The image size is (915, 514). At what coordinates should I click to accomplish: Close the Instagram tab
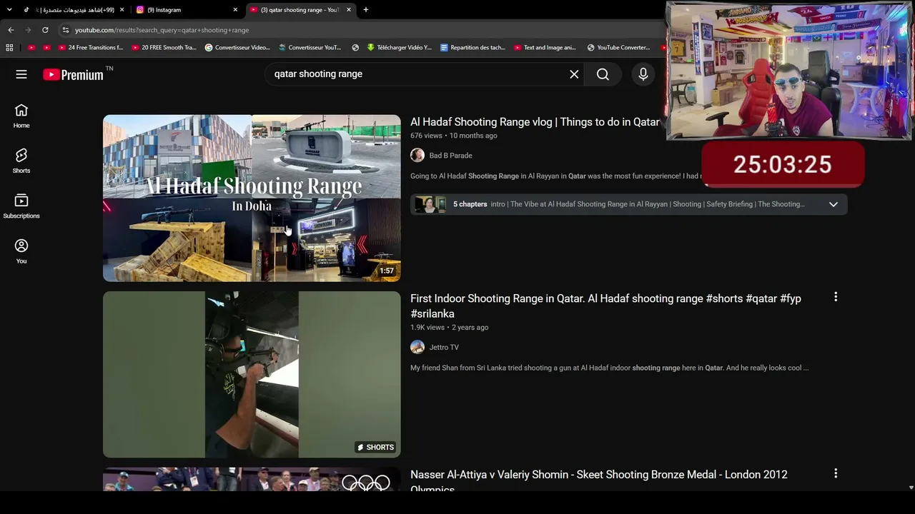(235, 10)
